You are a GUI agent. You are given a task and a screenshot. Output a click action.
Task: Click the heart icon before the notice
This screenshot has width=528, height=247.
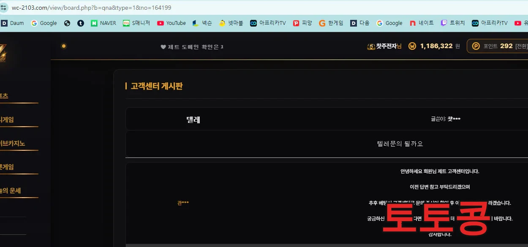coord(163,47)
